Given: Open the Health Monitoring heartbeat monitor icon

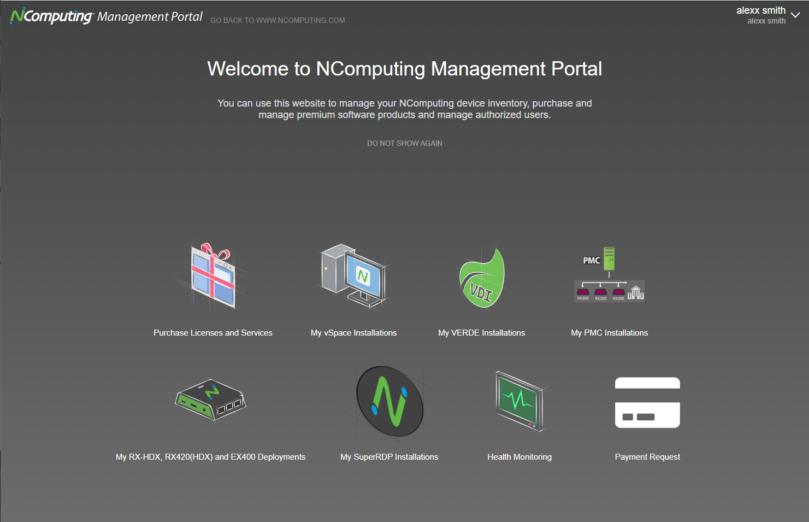Looking at the screenshot, I should coord(519,401).
